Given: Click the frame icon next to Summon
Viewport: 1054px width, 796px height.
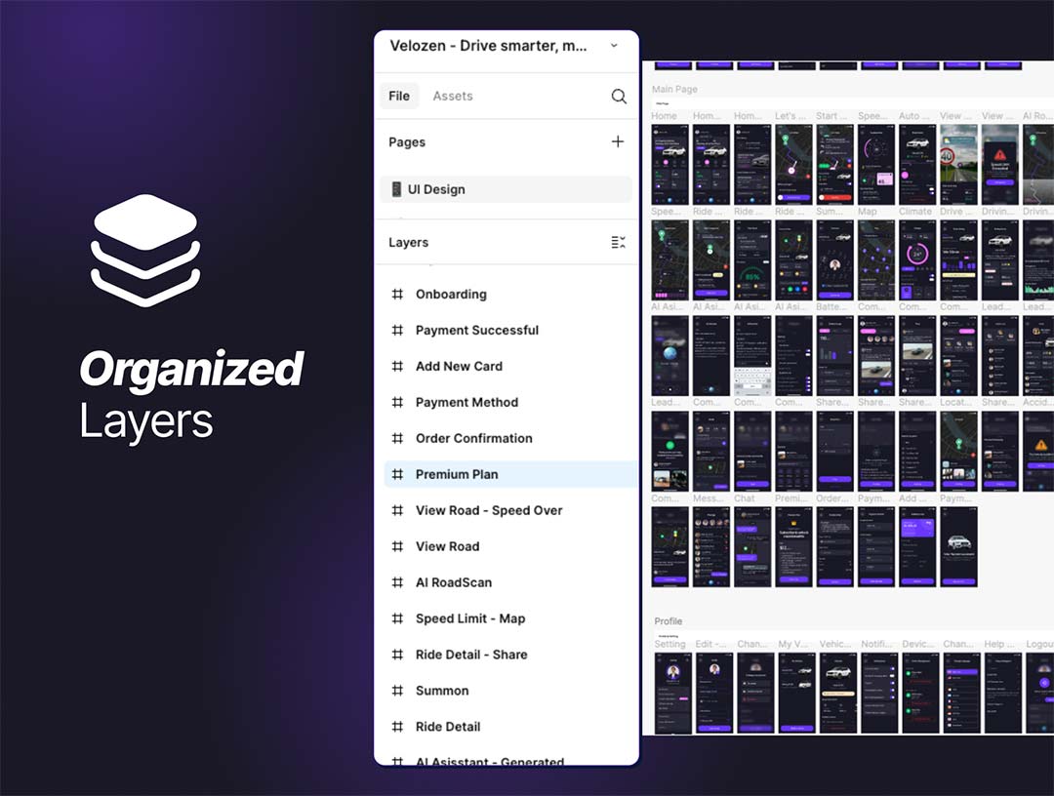Looking at the screenshot, I should 397,691.
